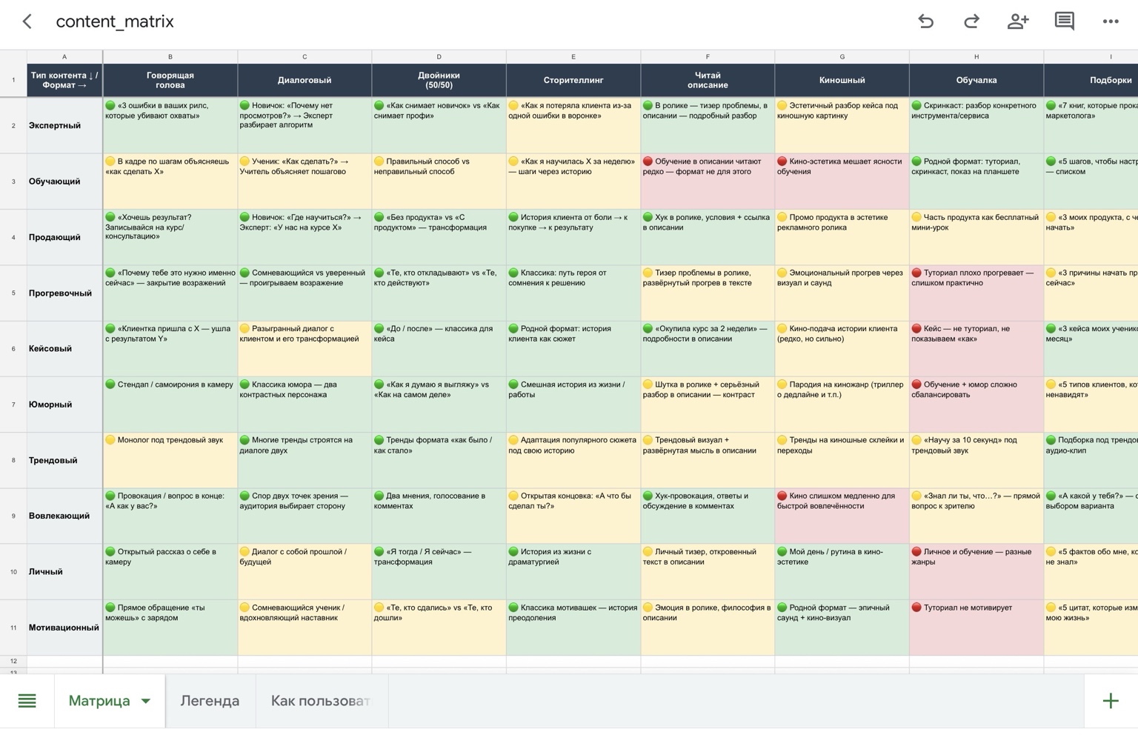
Task: Expand the Матрица tab dropdown arrow
Action: point(146,701)
